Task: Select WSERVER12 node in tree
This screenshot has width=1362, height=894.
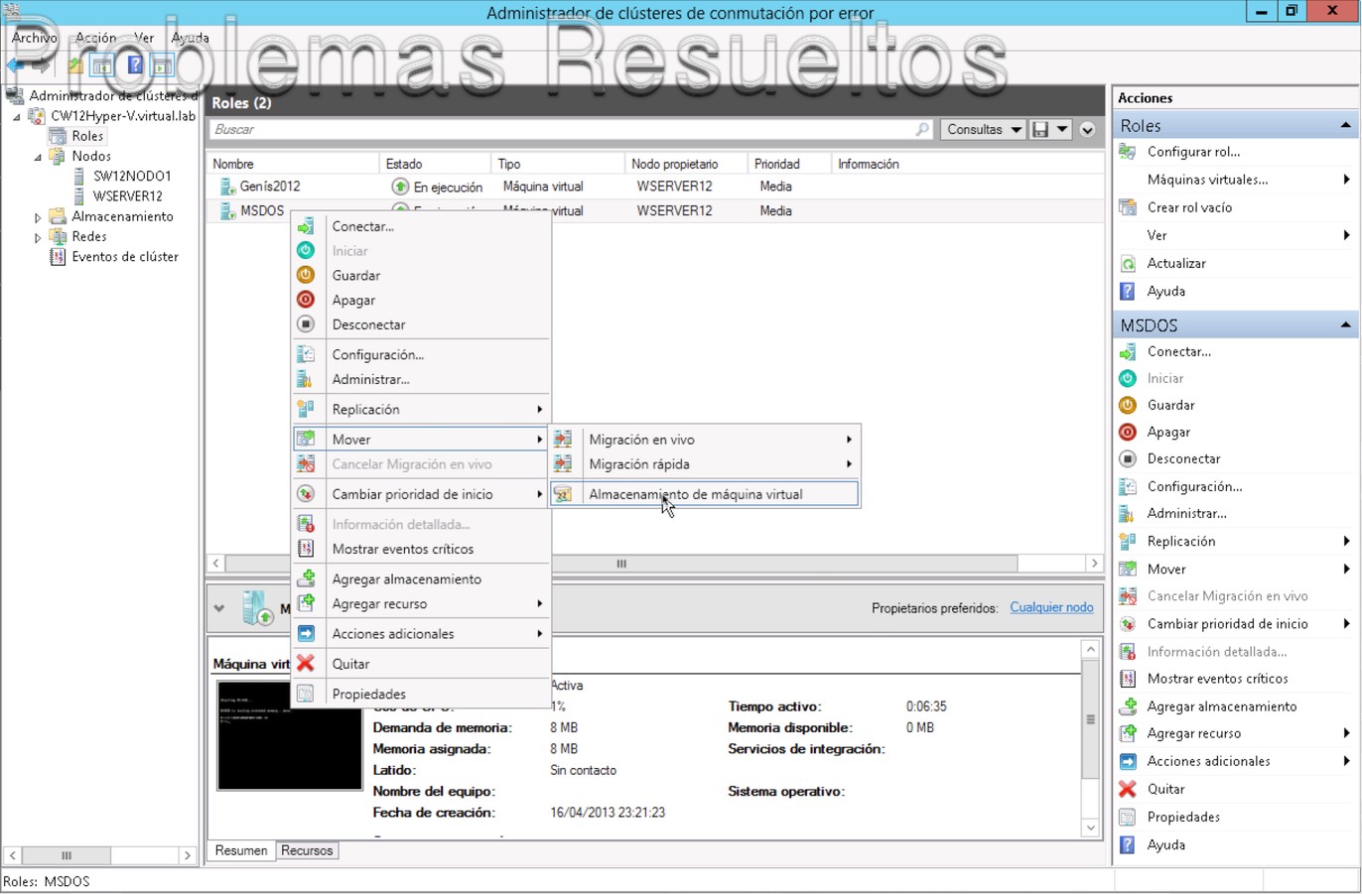Action: coord(127,196)
